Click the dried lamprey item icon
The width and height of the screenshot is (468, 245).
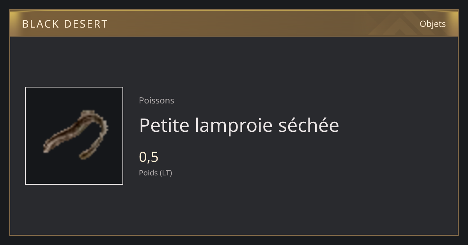coord(76,135)
